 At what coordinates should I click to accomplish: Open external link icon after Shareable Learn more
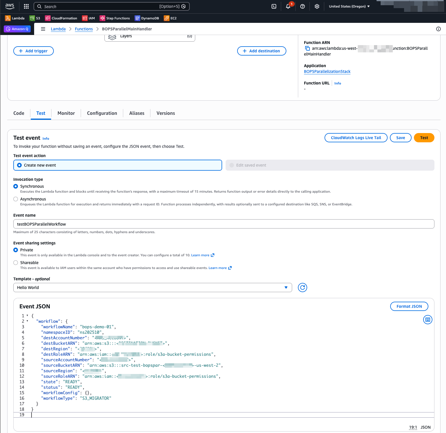tap(230, 268)
